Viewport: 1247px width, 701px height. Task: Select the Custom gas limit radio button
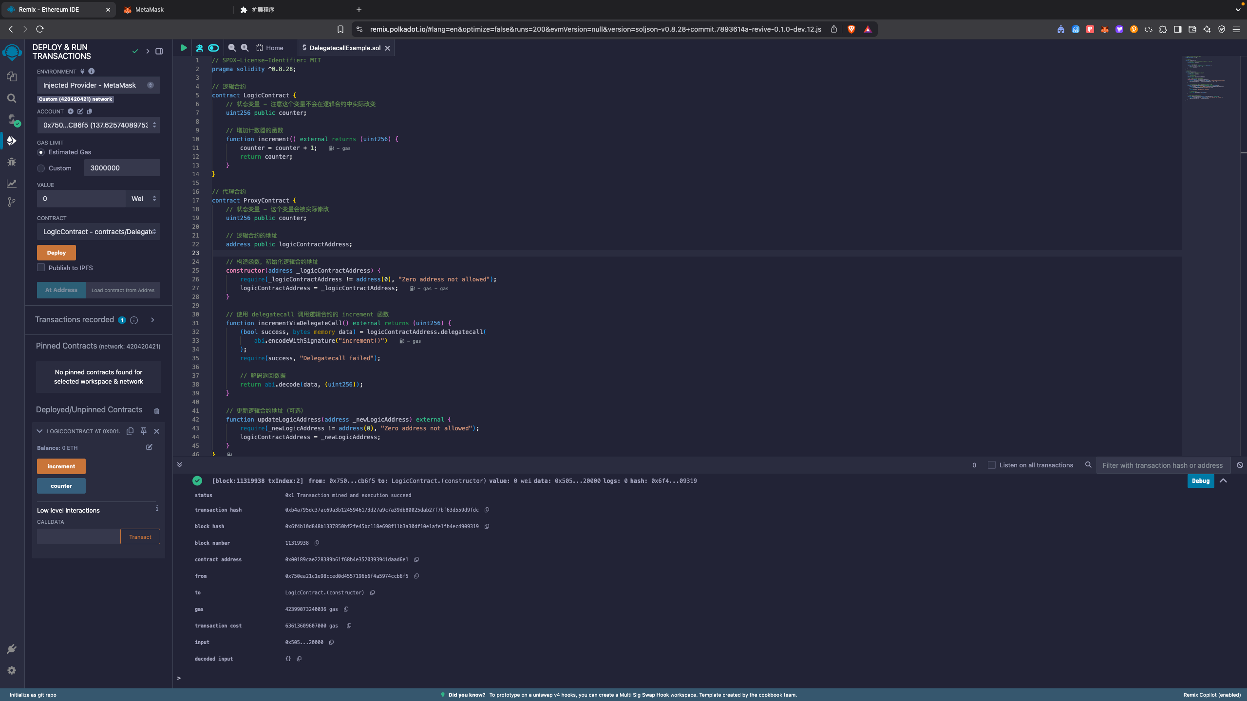tap(41, 168)
